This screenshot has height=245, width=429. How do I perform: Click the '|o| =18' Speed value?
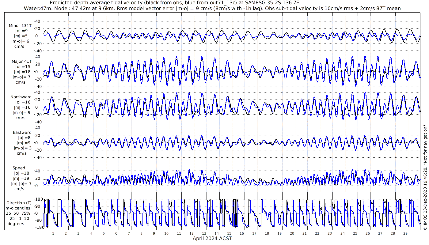[x=22, y=173]
